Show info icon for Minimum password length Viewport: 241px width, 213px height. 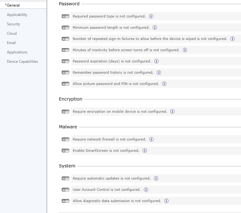(155, 27)
